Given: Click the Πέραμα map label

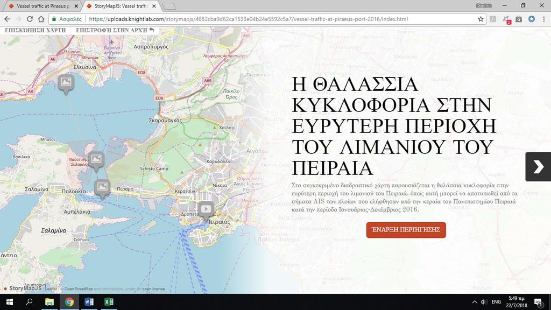Looking at the screenshot, I should (125, 189).
